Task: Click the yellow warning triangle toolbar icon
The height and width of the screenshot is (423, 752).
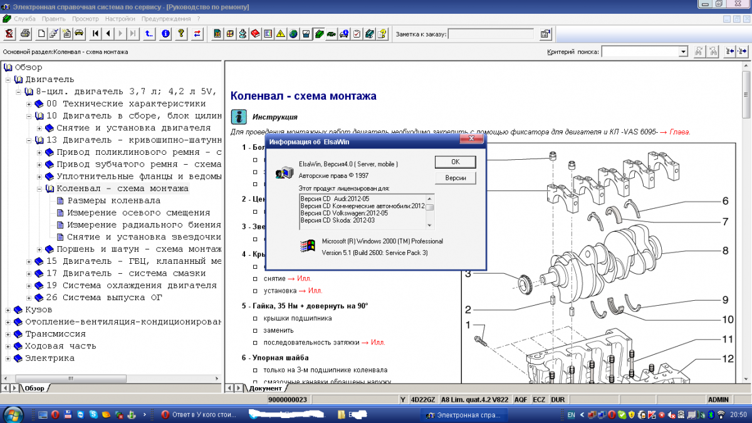Action: point(281,33)
